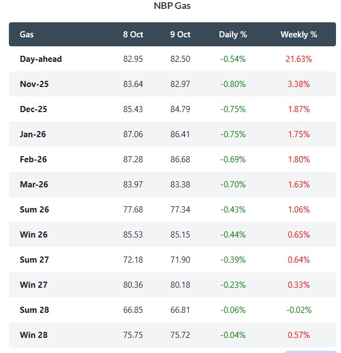The width and height of the screenshot is (341, 353).
Task: Click the Win 26 row label
Action: [33, 234]
